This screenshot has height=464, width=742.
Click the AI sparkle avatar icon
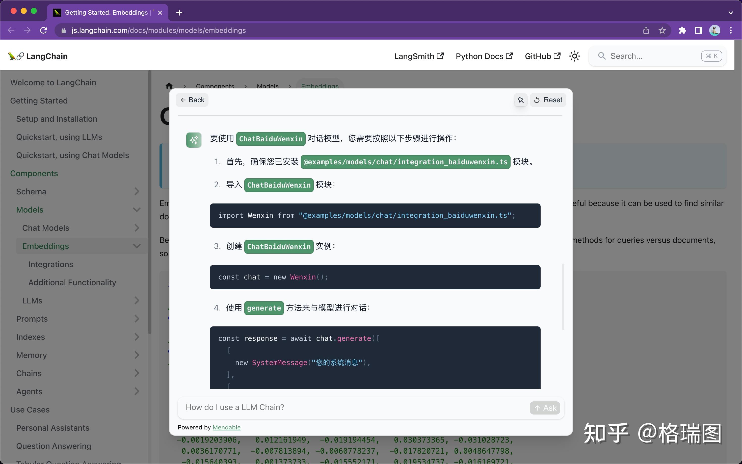point(194,140)
